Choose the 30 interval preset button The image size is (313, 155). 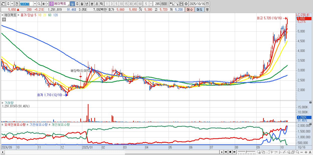[131, 4]
